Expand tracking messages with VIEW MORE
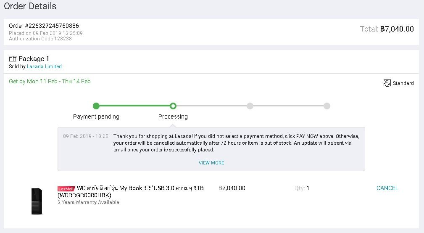The width and height of the screenshot is (424, 233). click(x=211, y=163)
